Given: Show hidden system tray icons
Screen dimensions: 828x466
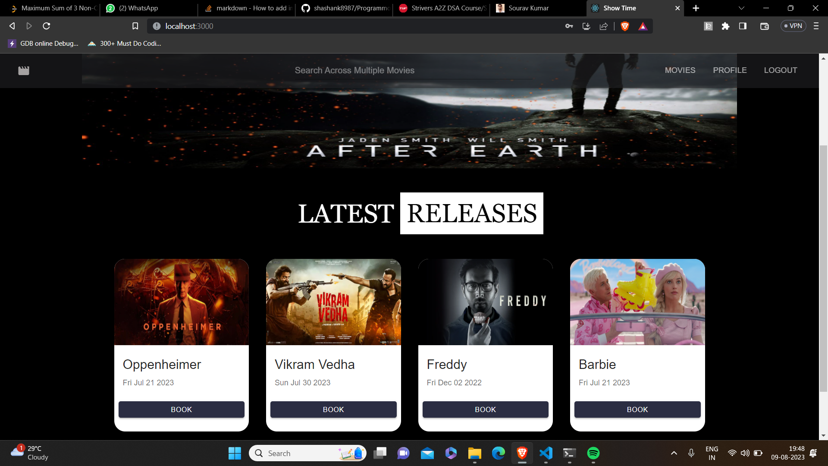Looking at the screenshot, I should 674,453.
